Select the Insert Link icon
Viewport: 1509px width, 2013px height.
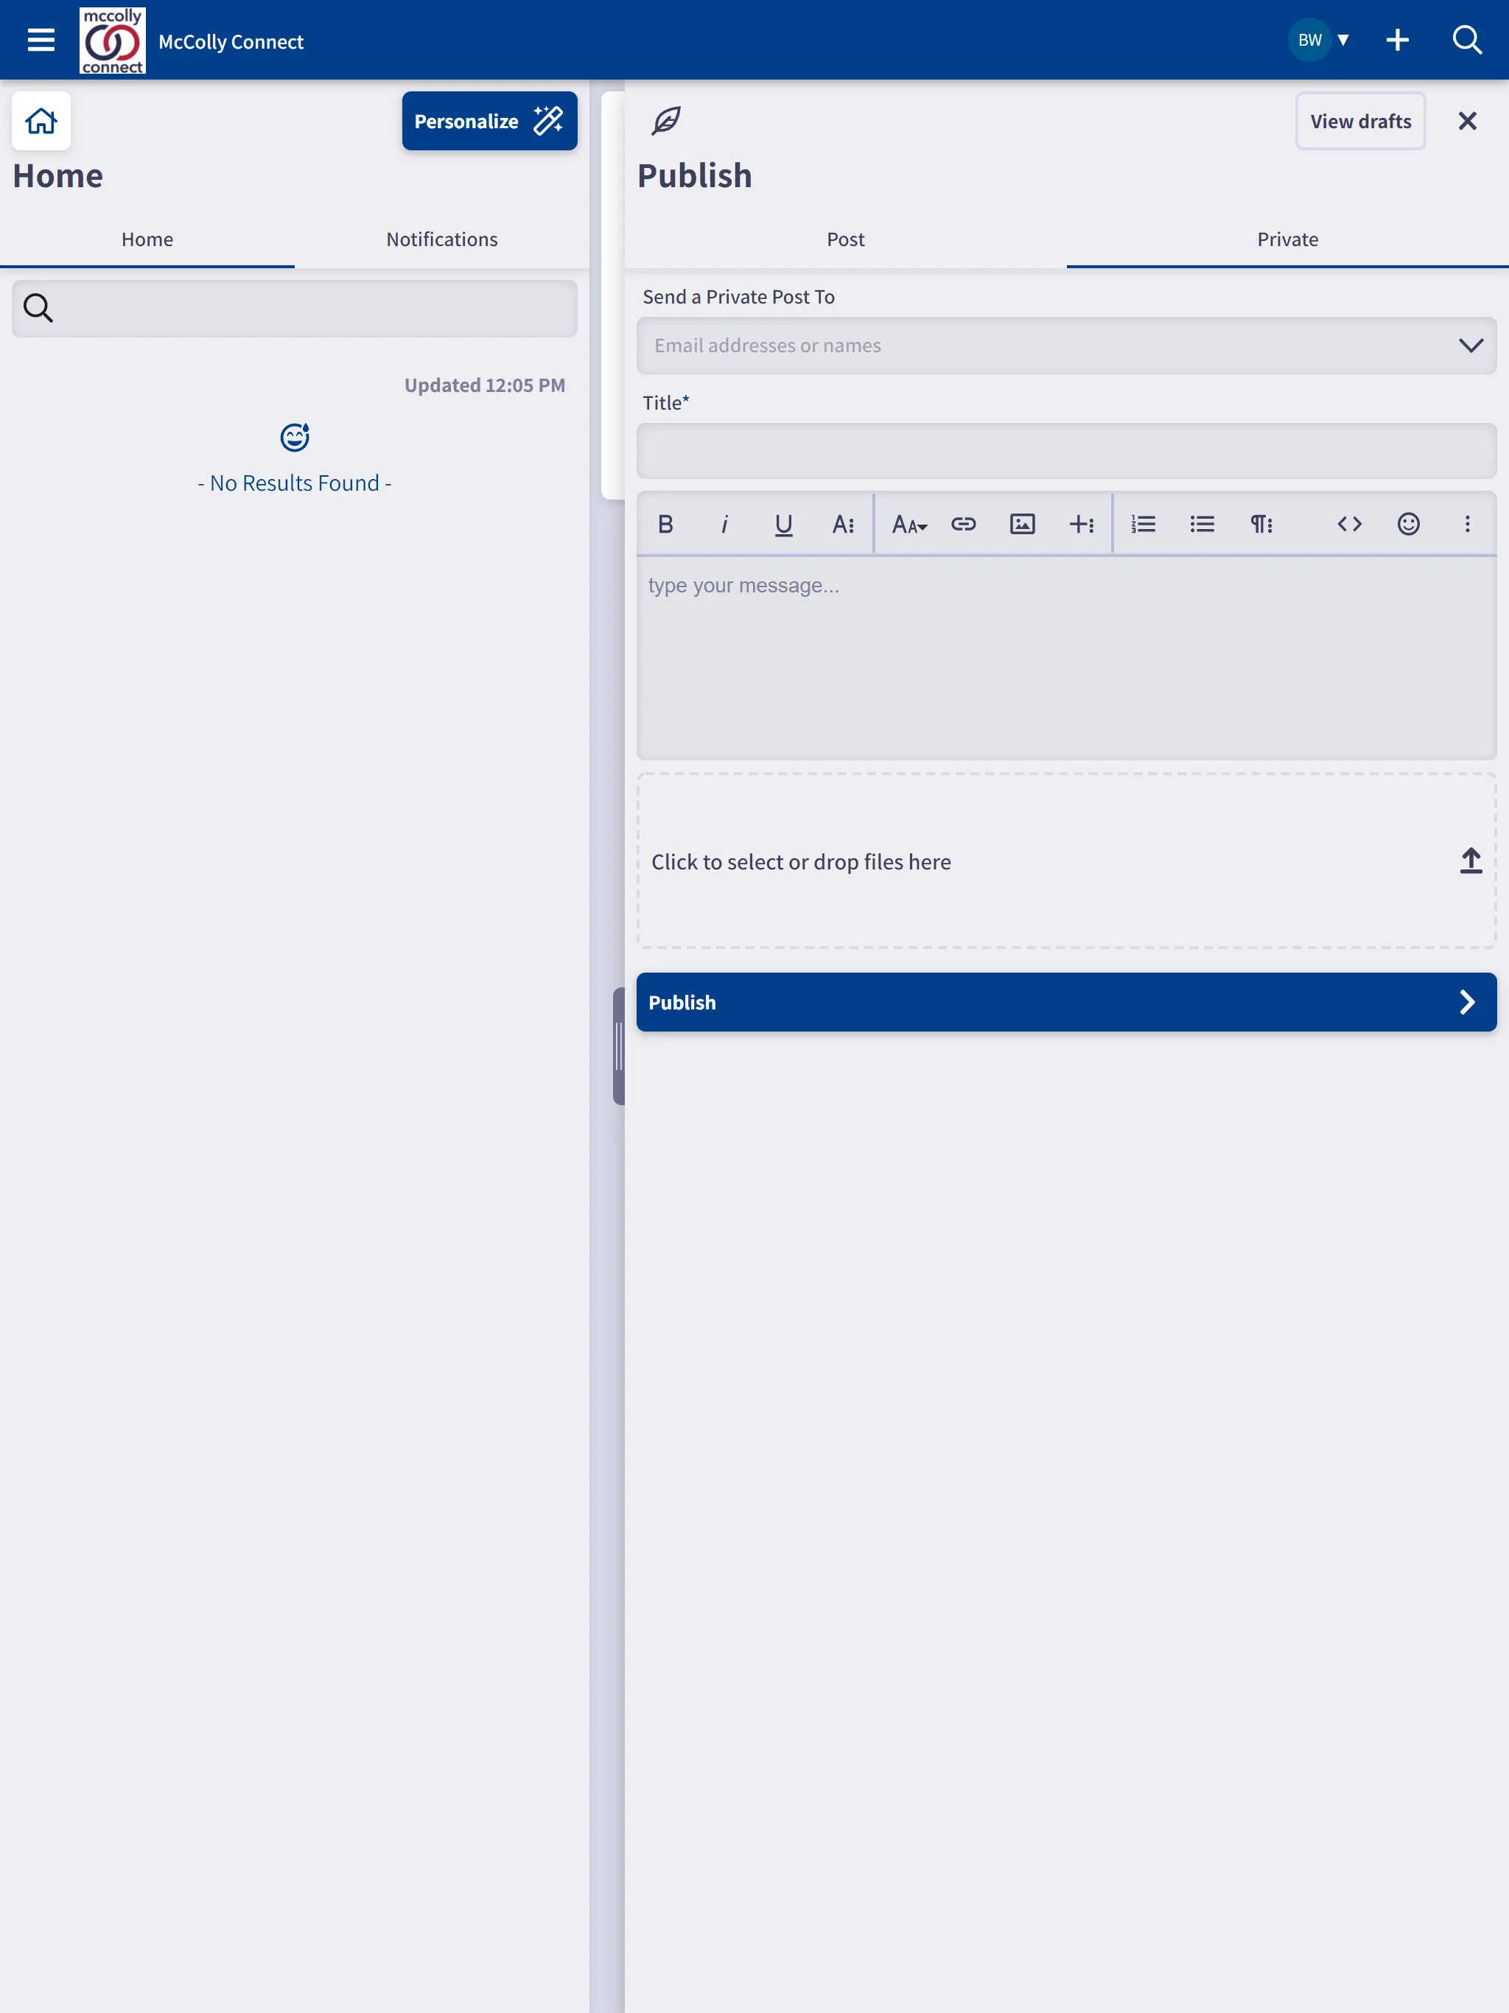(x=964, y=523)
